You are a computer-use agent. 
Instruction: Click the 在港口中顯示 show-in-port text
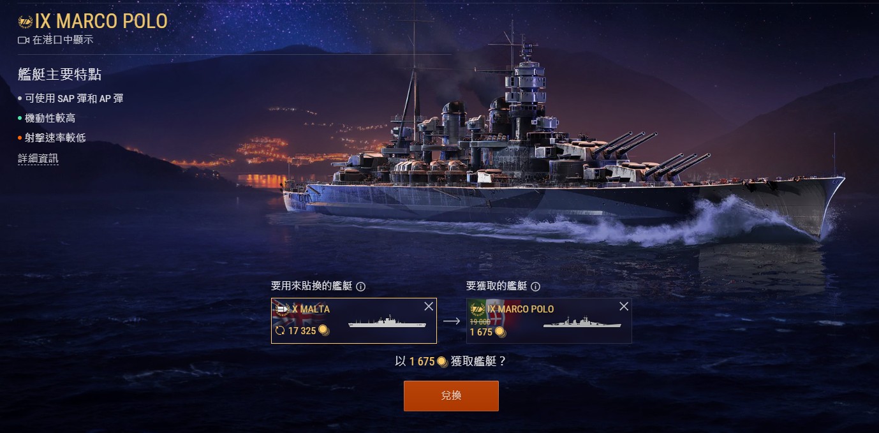coord(63,40)
